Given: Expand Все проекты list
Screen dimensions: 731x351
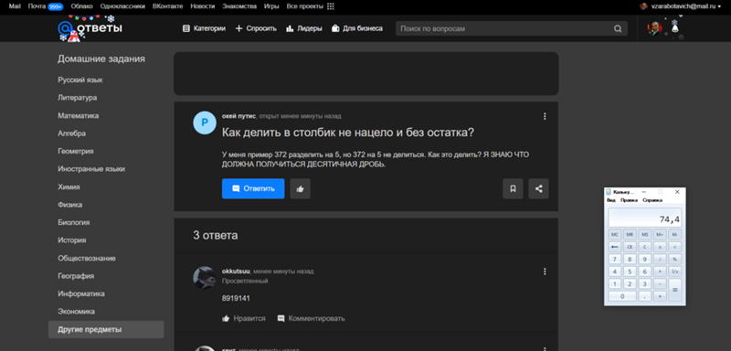Looking at the screenshot, I should 305,6.
